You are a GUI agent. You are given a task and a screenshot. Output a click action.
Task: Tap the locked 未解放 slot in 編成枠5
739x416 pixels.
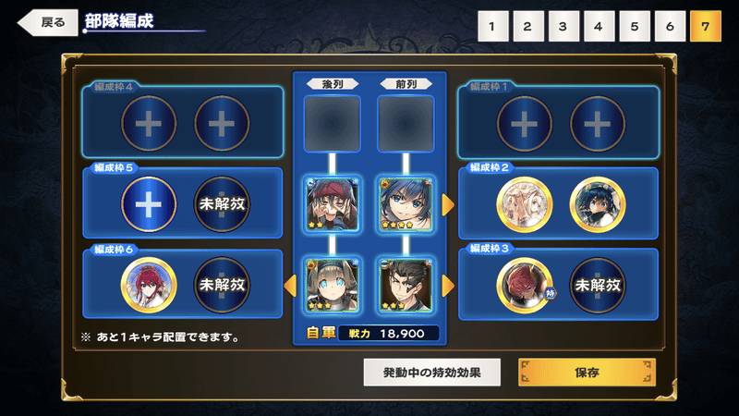click(222, 204)
